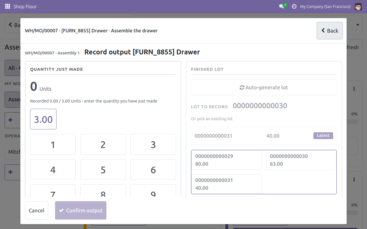Click the QUANTITY JUST MADE section heading

pos(56,69)
